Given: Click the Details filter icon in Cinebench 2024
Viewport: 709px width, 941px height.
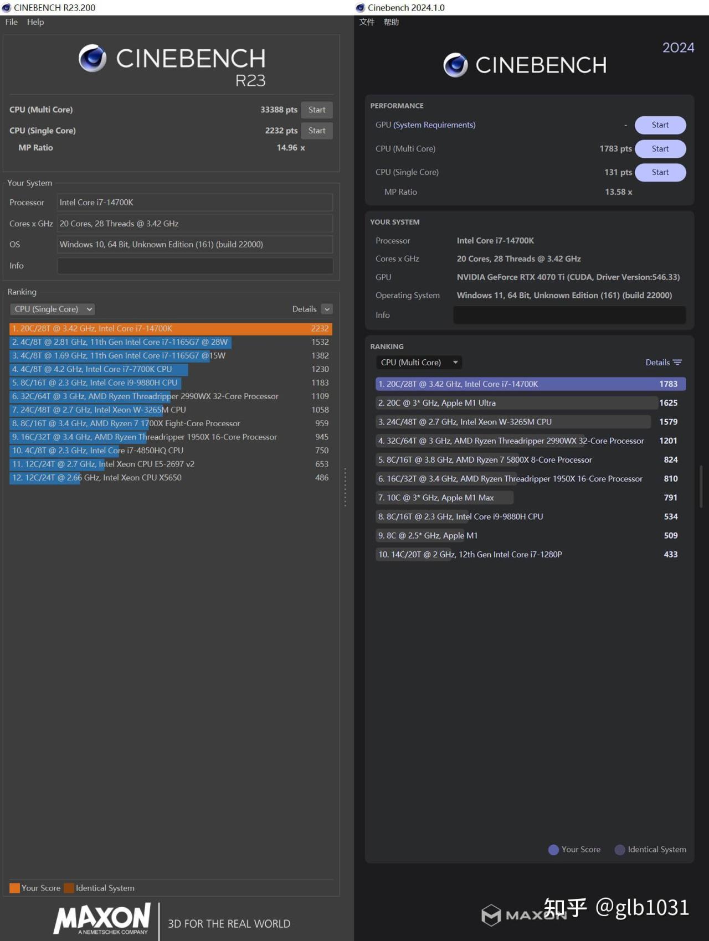Looking at the screenshot, I should [x=677, y=363].
